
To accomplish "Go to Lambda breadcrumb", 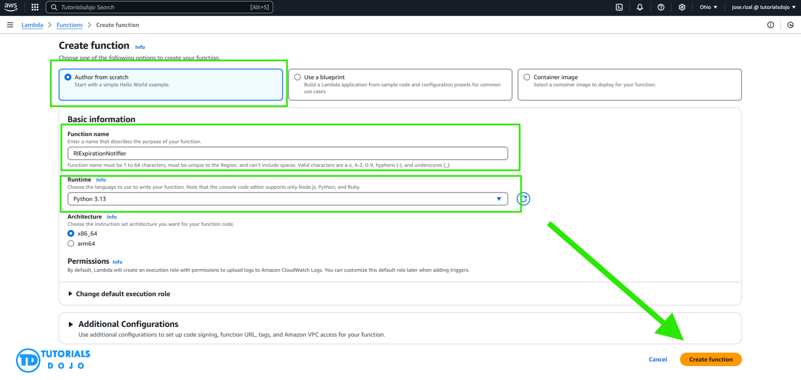I will pyautogui.click(x=32, y=25).
